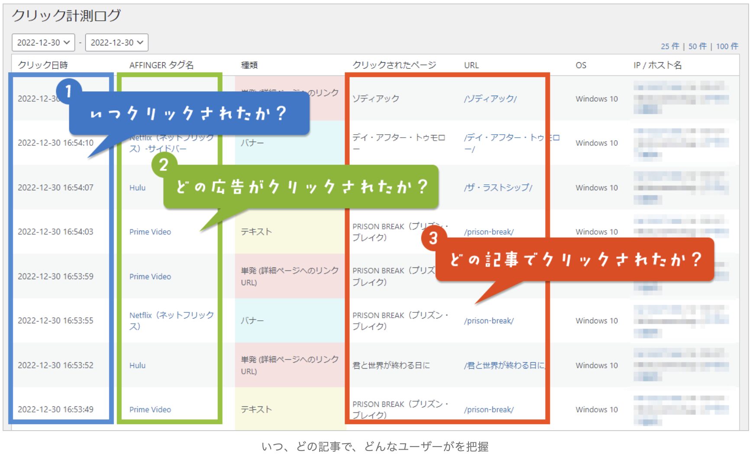This screenshot has width=756, height=457.
Task: Open /prison-break/ link in 16:54:03 row
Action: point(489,232)
